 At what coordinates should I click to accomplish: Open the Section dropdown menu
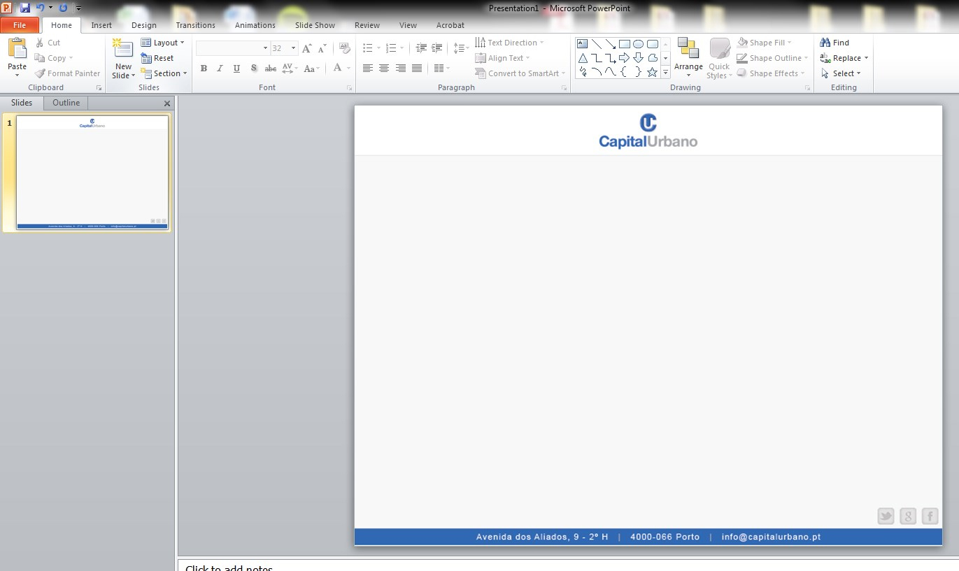(164, 73)
